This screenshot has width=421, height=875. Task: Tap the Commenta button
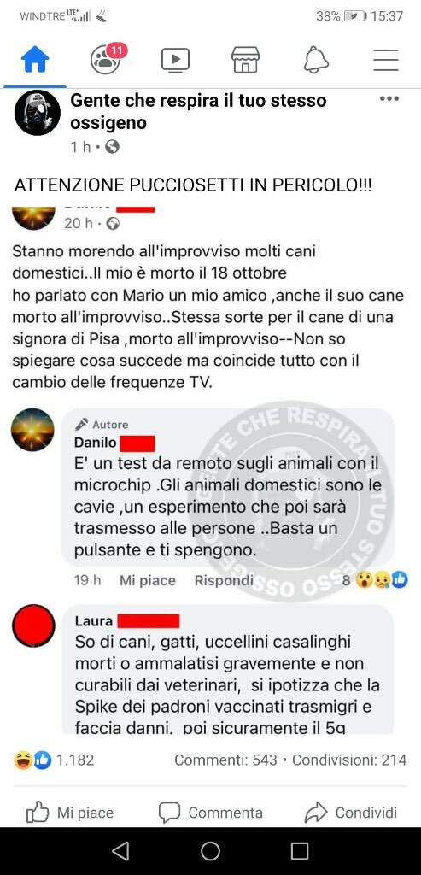(210, 813)
